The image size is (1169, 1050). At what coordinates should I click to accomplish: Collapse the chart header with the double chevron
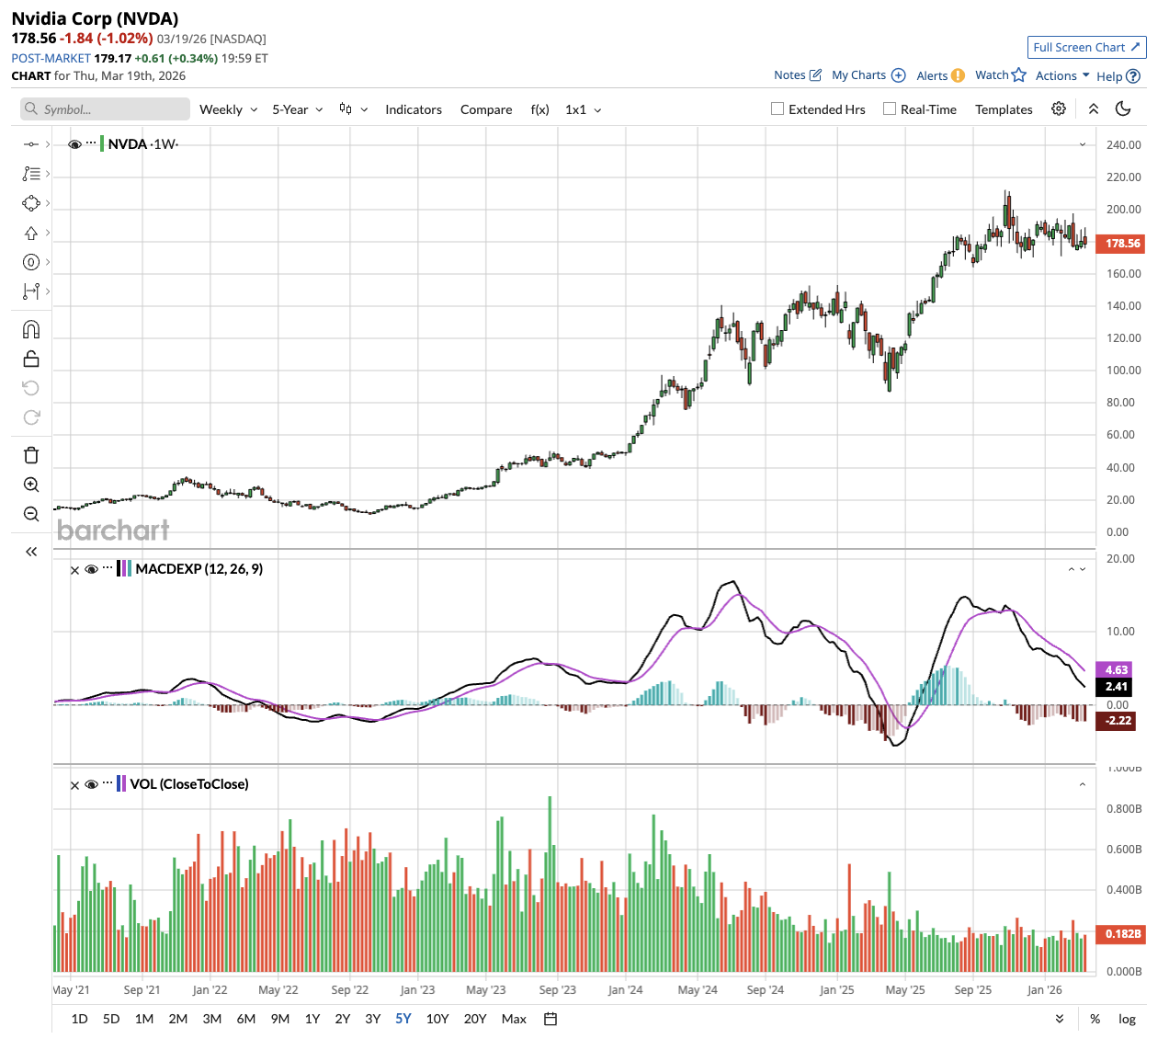[1094, 108]
